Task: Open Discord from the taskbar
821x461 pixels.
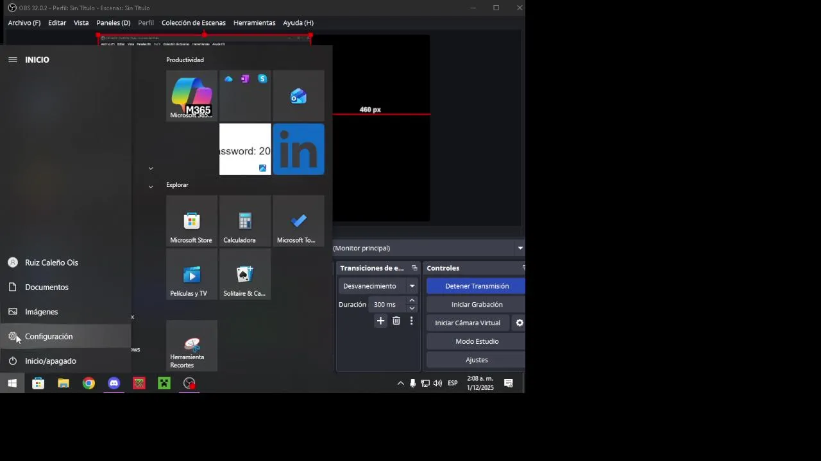Action: pyautogui.click(x=114, y=384)
